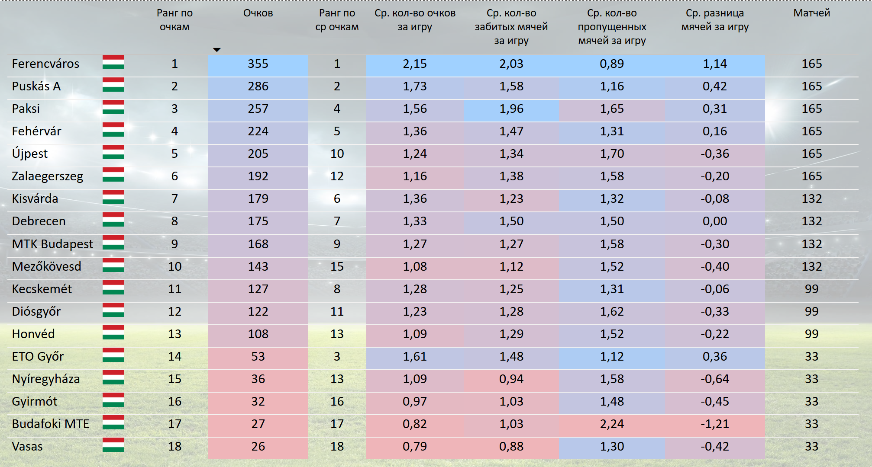Screen dimensions: 872x467
Task: Click the flag beside MTK Budapest
Action: (113, 243)
